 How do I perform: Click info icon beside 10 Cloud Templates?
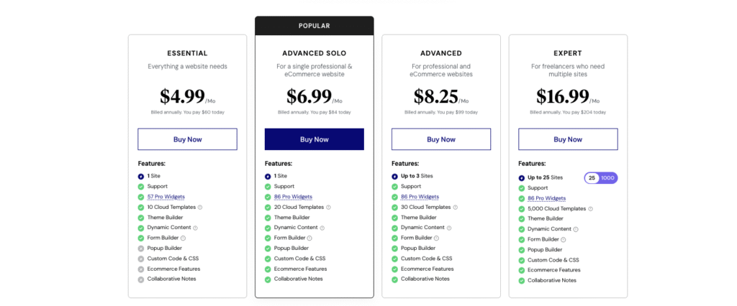pyautogui.click(x=200, y=207)
